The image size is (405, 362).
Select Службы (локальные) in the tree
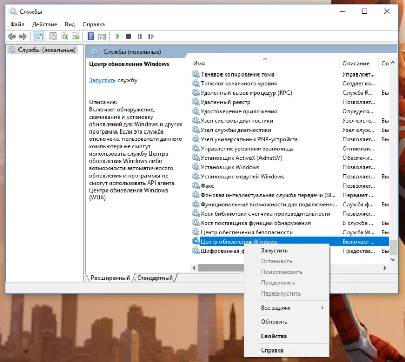pos(42,50)
